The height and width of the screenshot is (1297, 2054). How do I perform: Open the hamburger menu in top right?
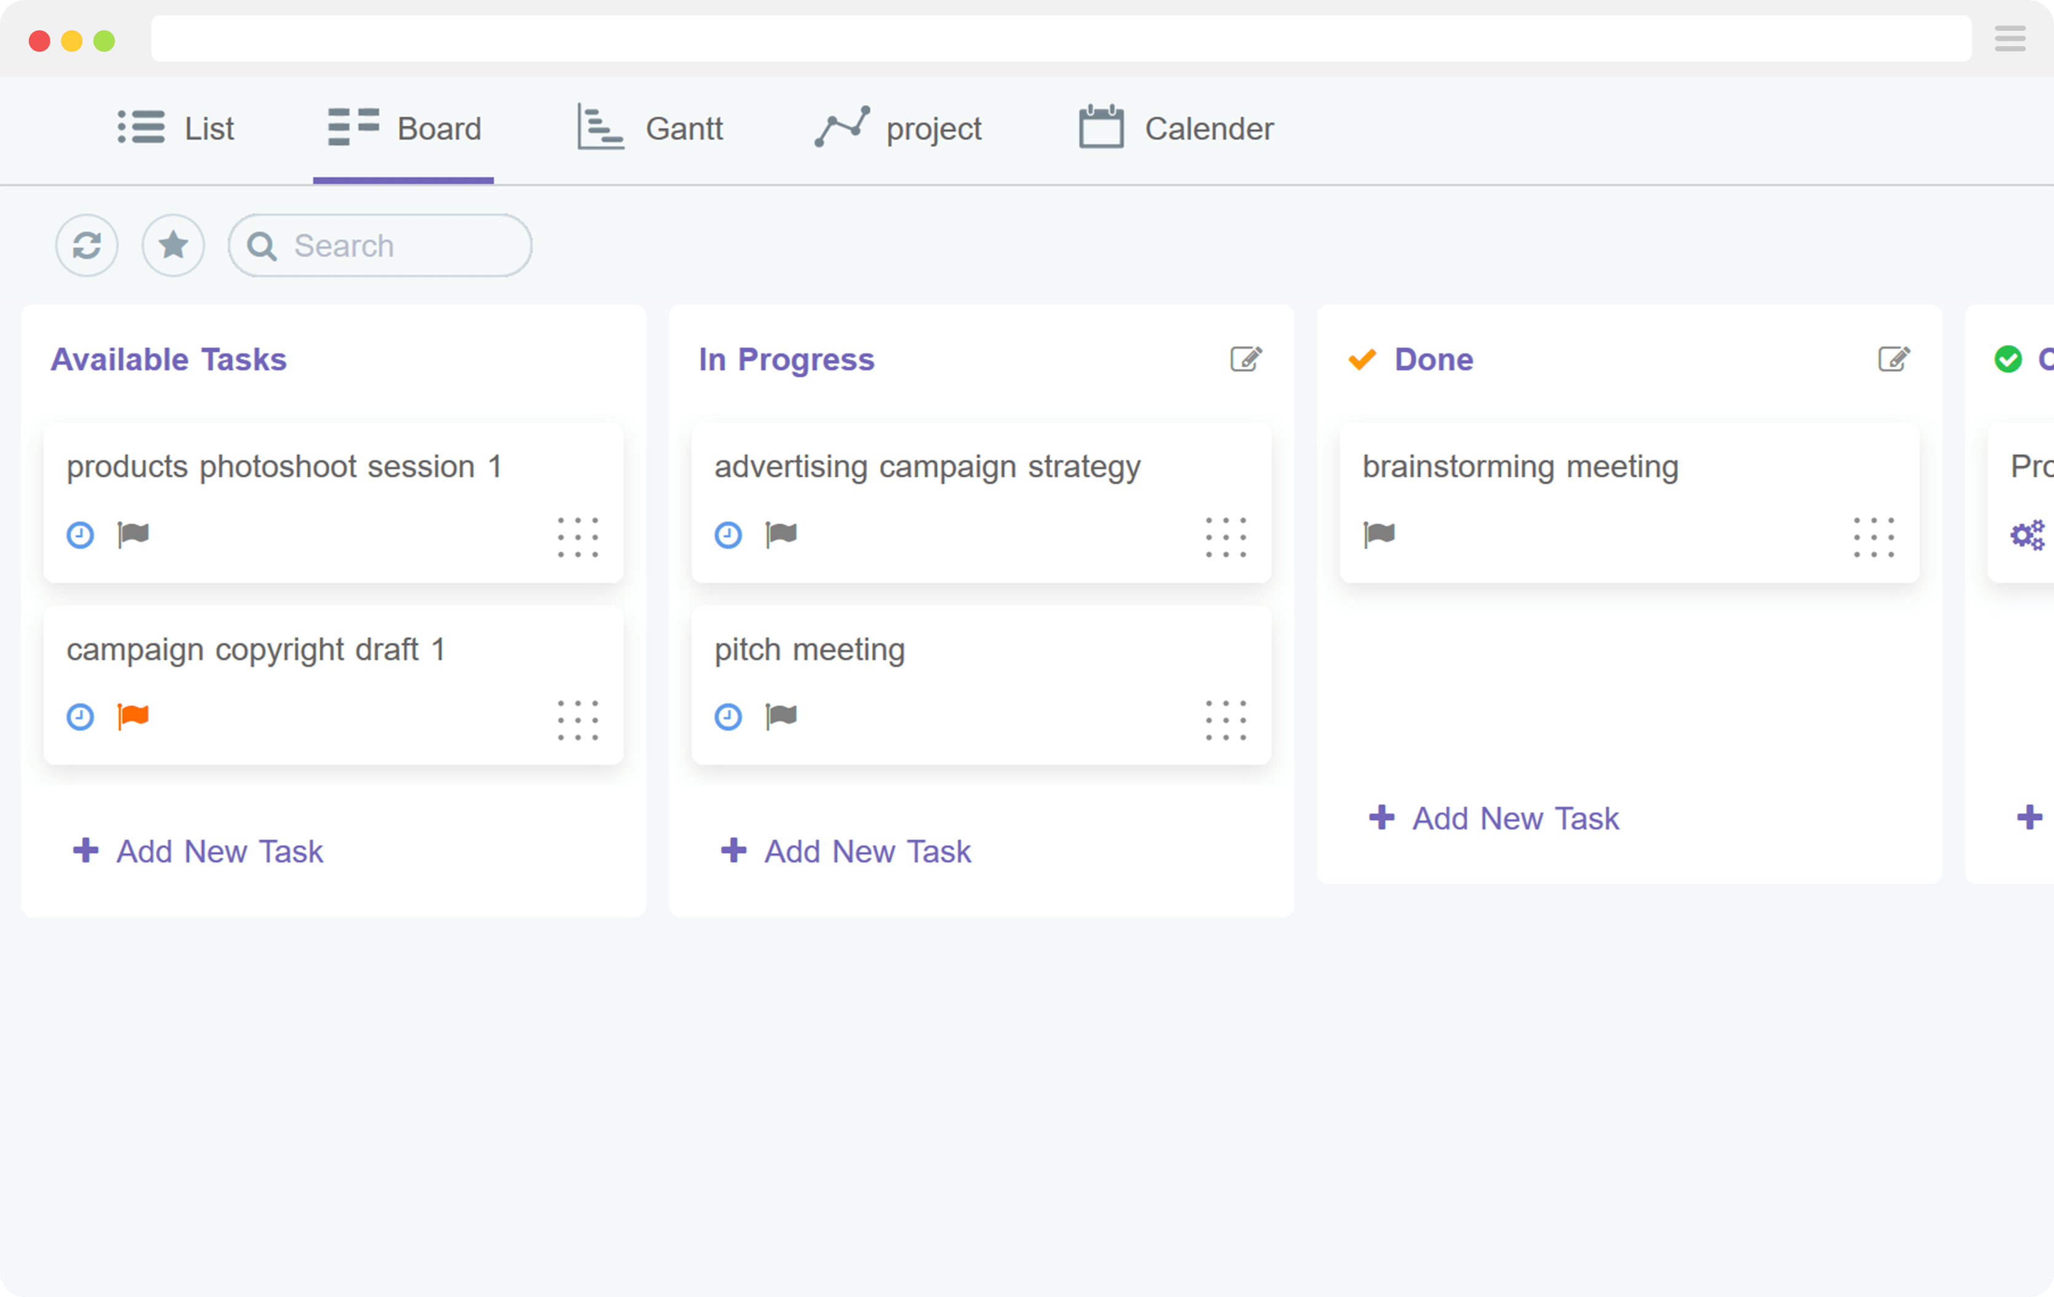click(2010, 38)
